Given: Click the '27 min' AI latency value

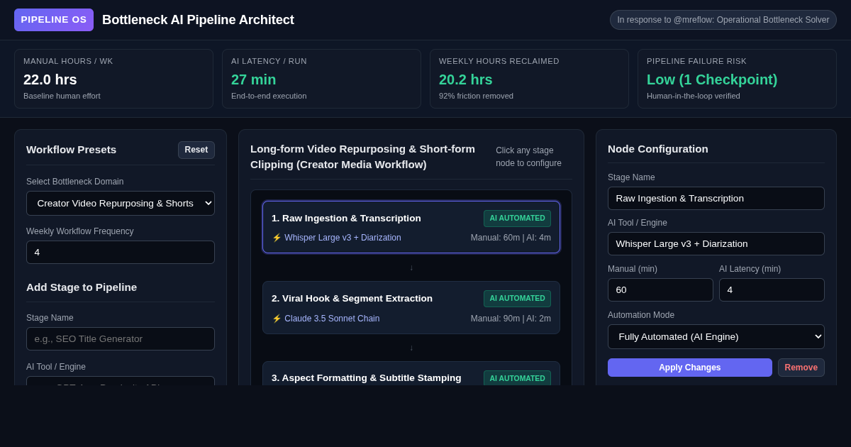Looking at the screenshot, I should point(254,79).
